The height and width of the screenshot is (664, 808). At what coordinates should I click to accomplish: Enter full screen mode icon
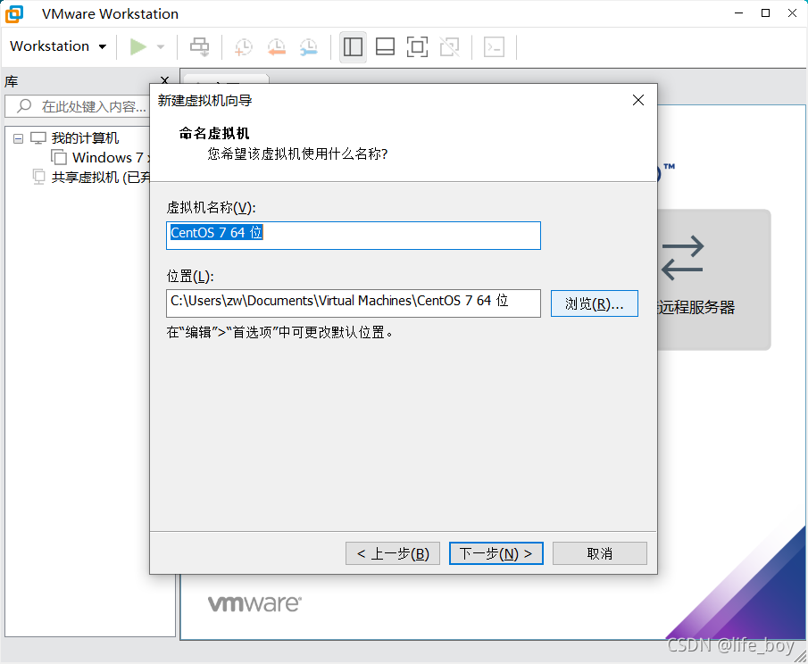coord(417,47)
